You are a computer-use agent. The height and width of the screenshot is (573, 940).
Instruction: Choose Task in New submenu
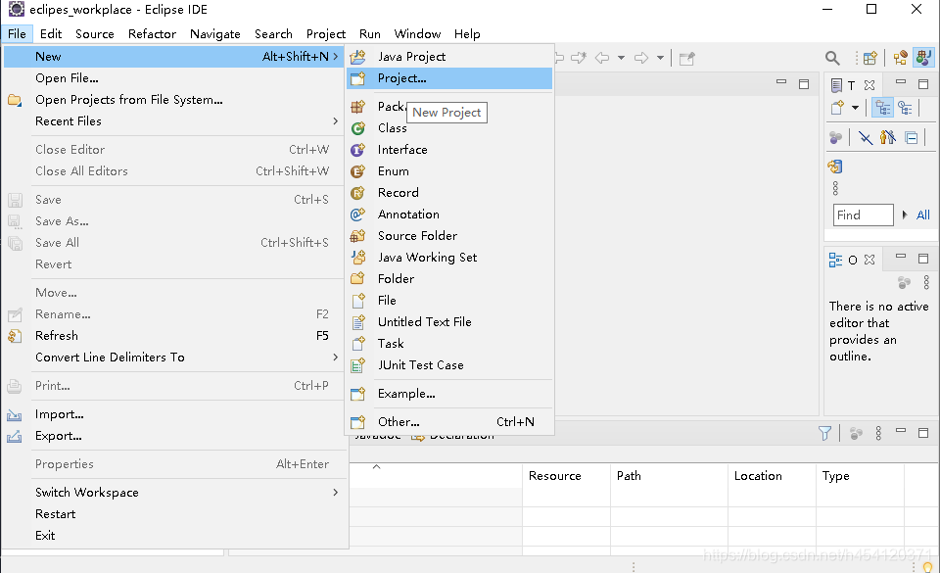point(449,344)
